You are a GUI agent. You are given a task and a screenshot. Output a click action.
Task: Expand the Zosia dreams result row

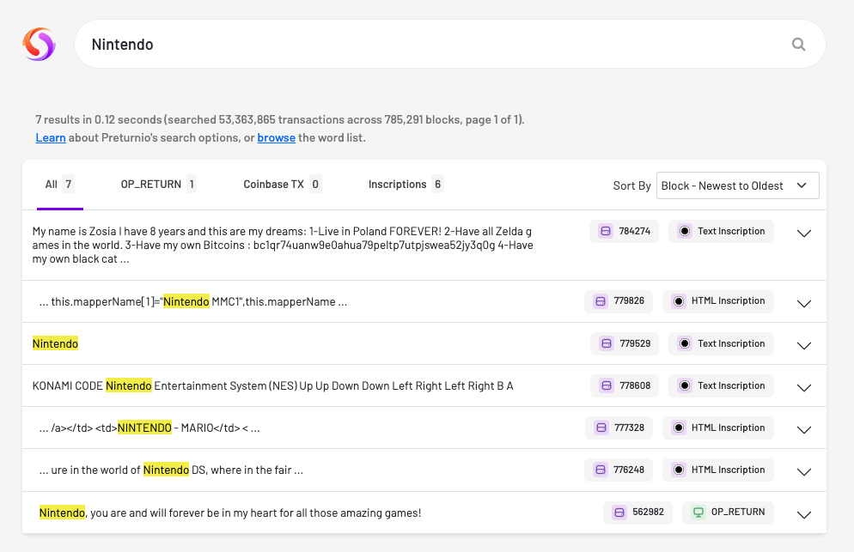804,234
